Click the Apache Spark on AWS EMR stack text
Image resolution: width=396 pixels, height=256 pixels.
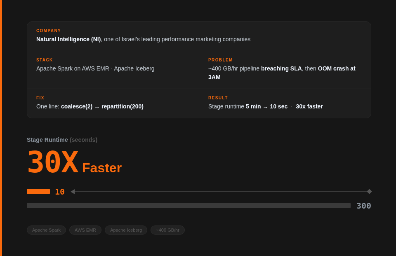(x=73, y=68)
